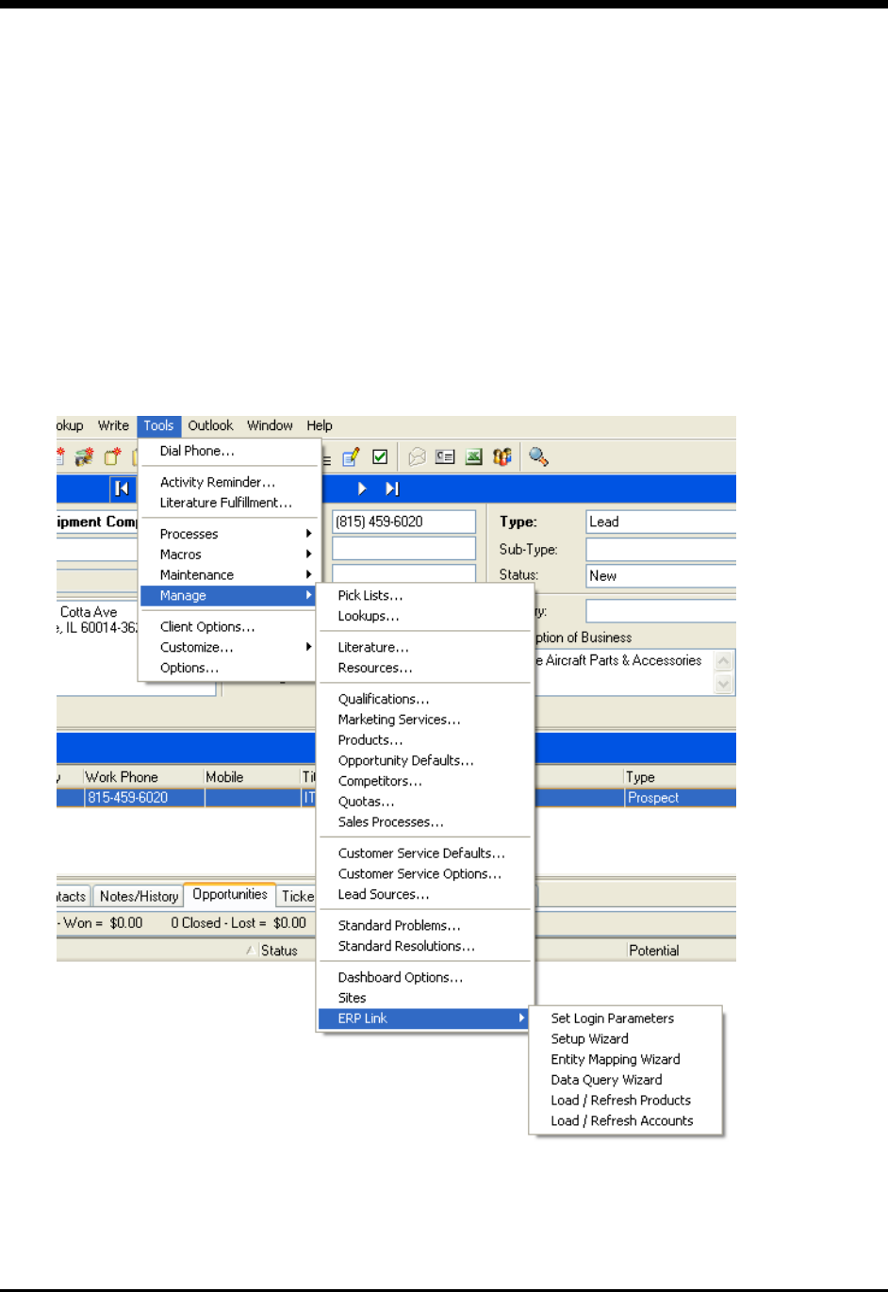Image resolution: width=888 pixels, height=1292 pixels.
Task: Expand the Customize submenu
Action: point(227,647)
